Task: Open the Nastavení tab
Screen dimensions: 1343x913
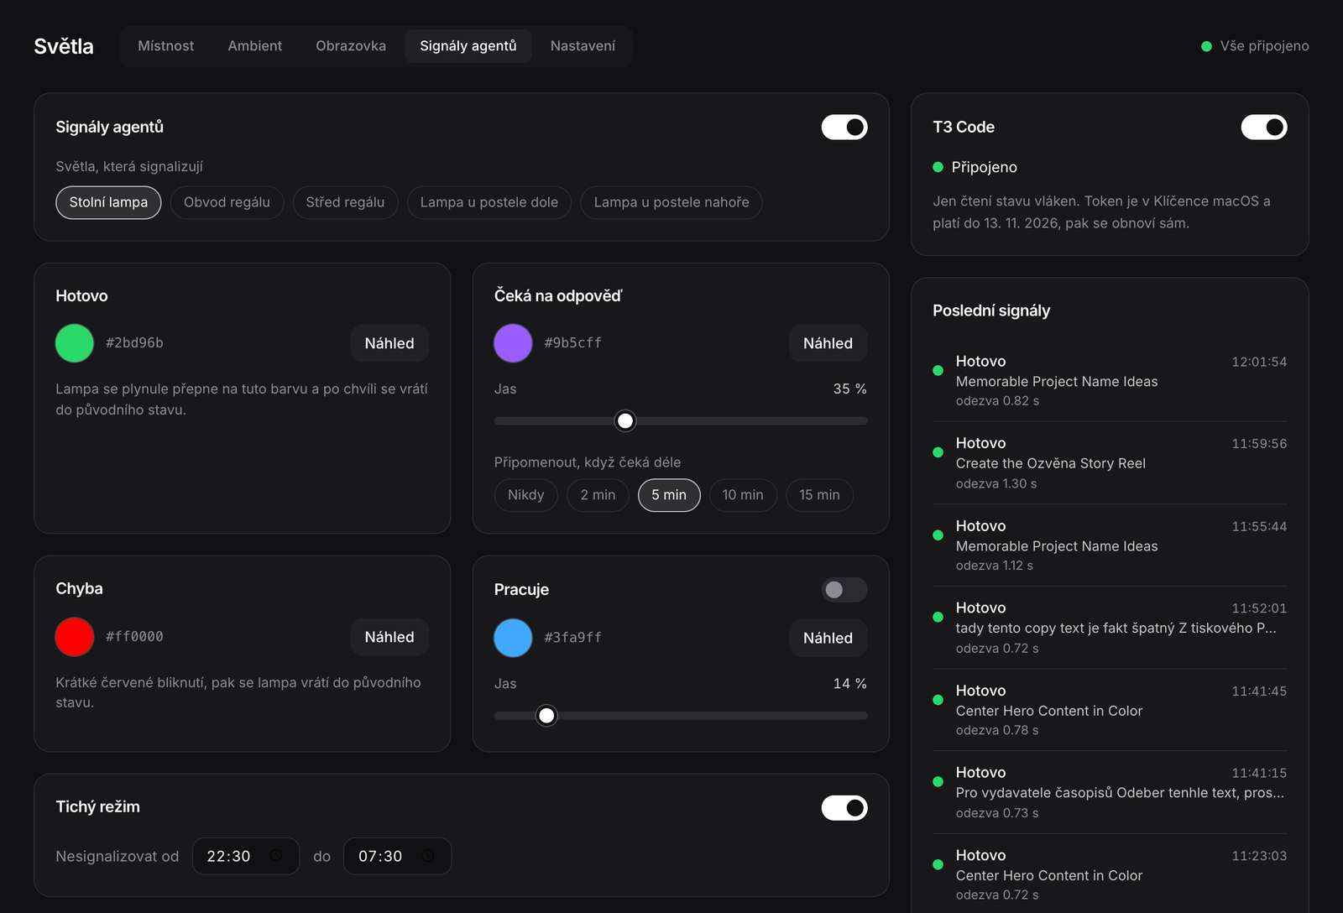Action: pyautogui.click(x=583, y=46)
